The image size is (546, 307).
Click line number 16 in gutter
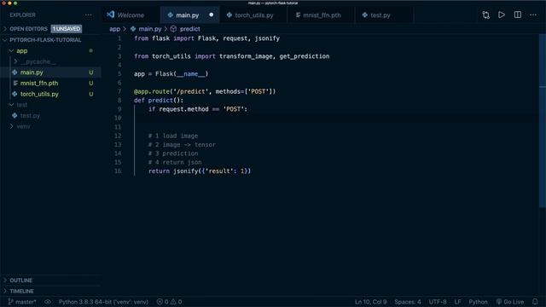[118, 171]
